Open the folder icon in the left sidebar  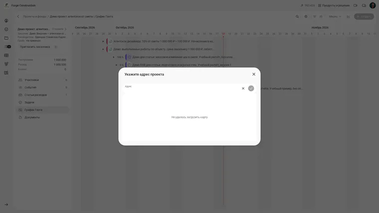pos(6,38)
